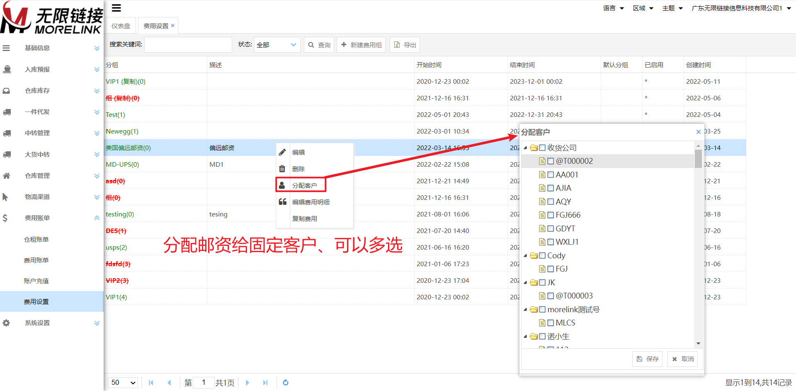Image resolution: width=796 pixels, height=391 pixels.
Task: Open the page size 50 dropdown
Action: (x=123, y=383)
